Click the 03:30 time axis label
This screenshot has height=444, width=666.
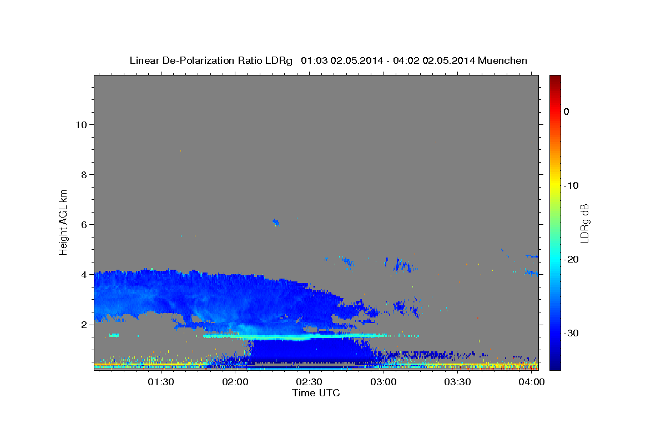457,382
